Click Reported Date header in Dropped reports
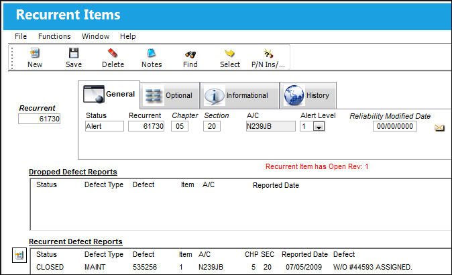 pos(276,185)
